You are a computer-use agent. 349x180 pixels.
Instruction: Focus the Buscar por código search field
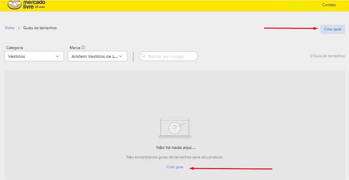pos(168,56)
